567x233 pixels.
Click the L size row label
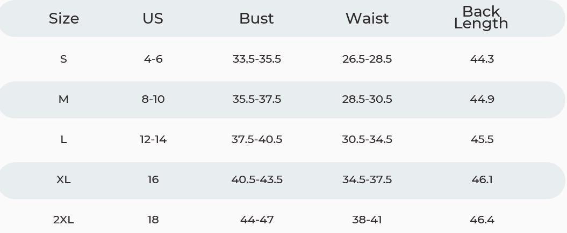[63, 139]
